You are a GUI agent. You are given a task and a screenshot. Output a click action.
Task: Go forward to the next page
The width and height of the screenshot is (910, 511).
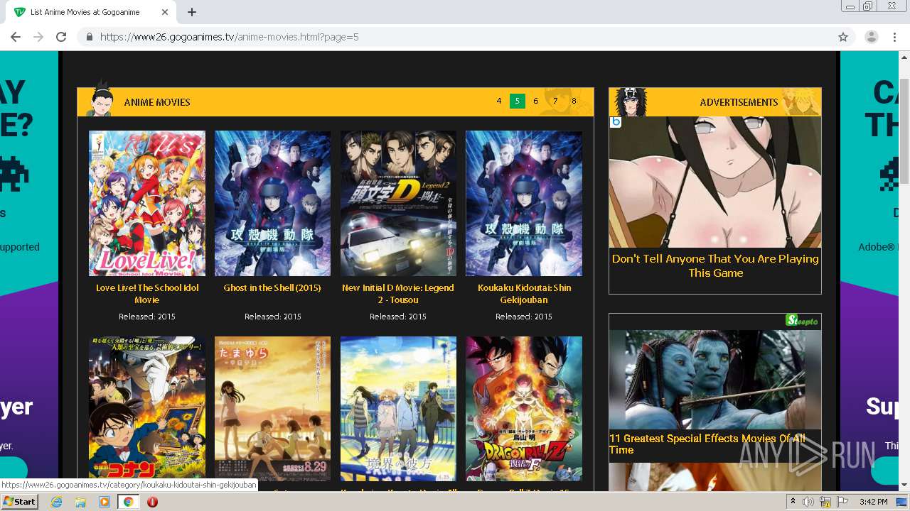[38, 37]
